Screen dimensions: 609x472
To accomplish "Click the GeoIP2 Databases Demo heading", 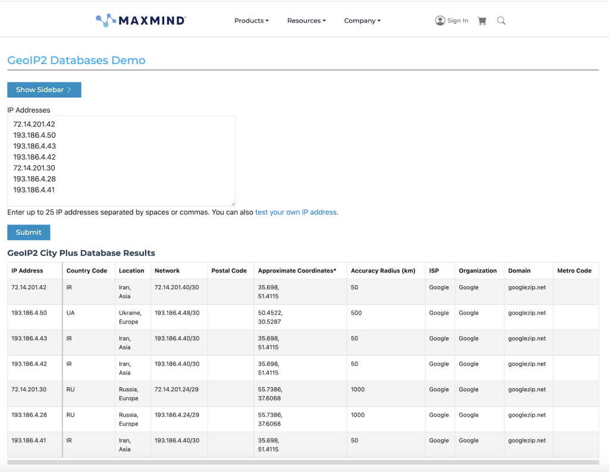I will [76, 61].
